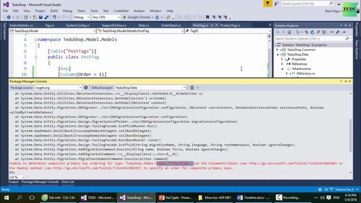Image resolution: width=361 pixels, height=203 pixels.
Task: Expand the DbFactory.cs node
Action: coord(287,73)
